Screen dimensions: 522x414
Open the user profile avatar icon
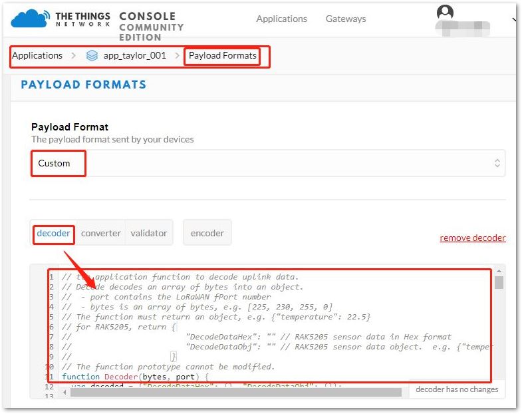point(445,13)
